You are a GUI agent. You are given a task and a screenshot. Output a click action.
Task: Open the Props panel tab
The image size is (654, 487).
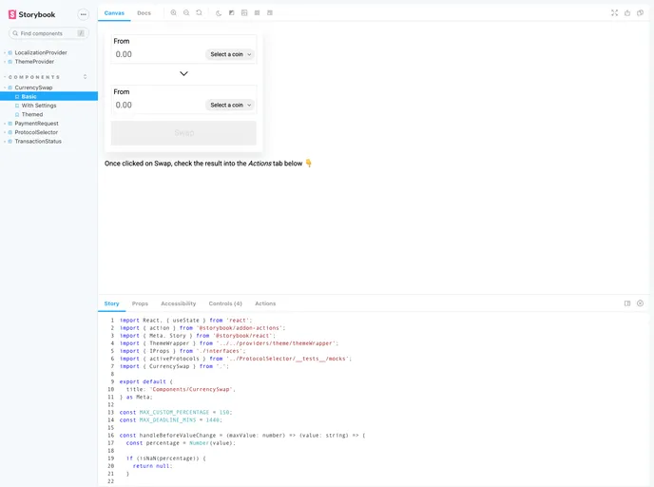coord(140,303)
